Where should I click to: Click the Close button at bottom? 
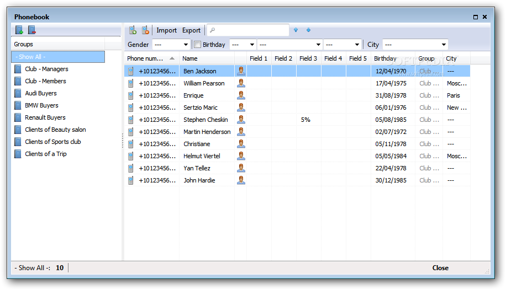pos(440,268)
